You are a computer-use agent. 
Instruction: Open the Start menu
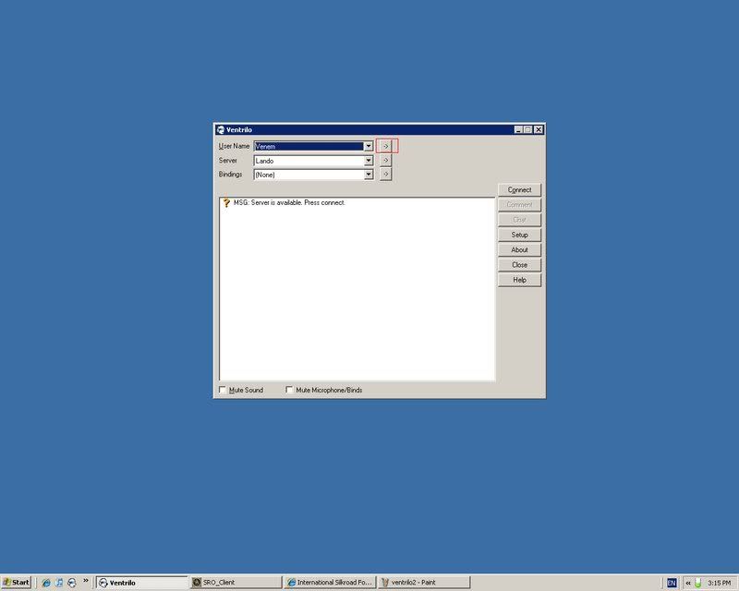[x=16, y=583]
